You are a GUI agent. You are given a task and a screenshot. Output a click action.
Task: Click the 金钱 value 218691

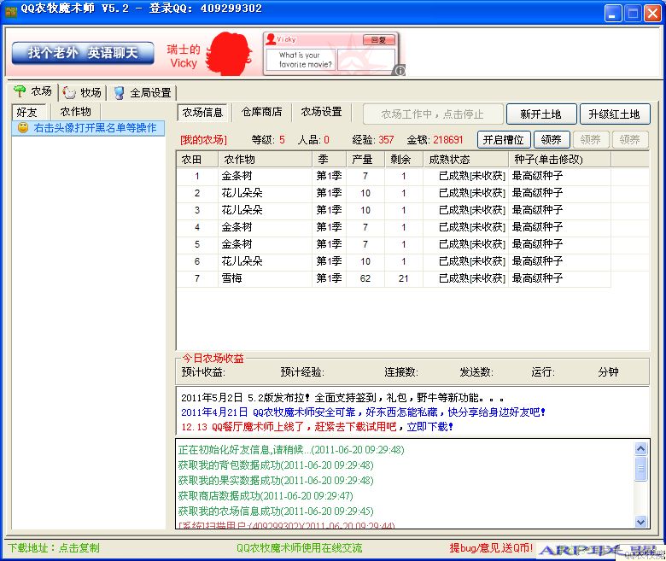tap(447, 140)
